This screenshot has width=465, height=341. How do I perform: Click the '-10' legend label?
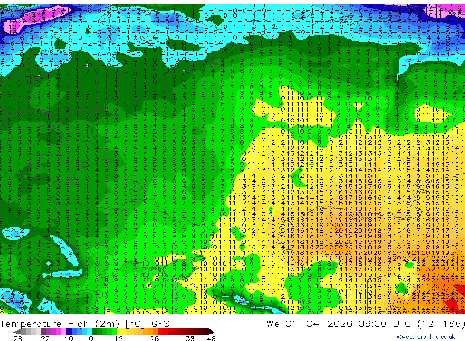[66, 338]
